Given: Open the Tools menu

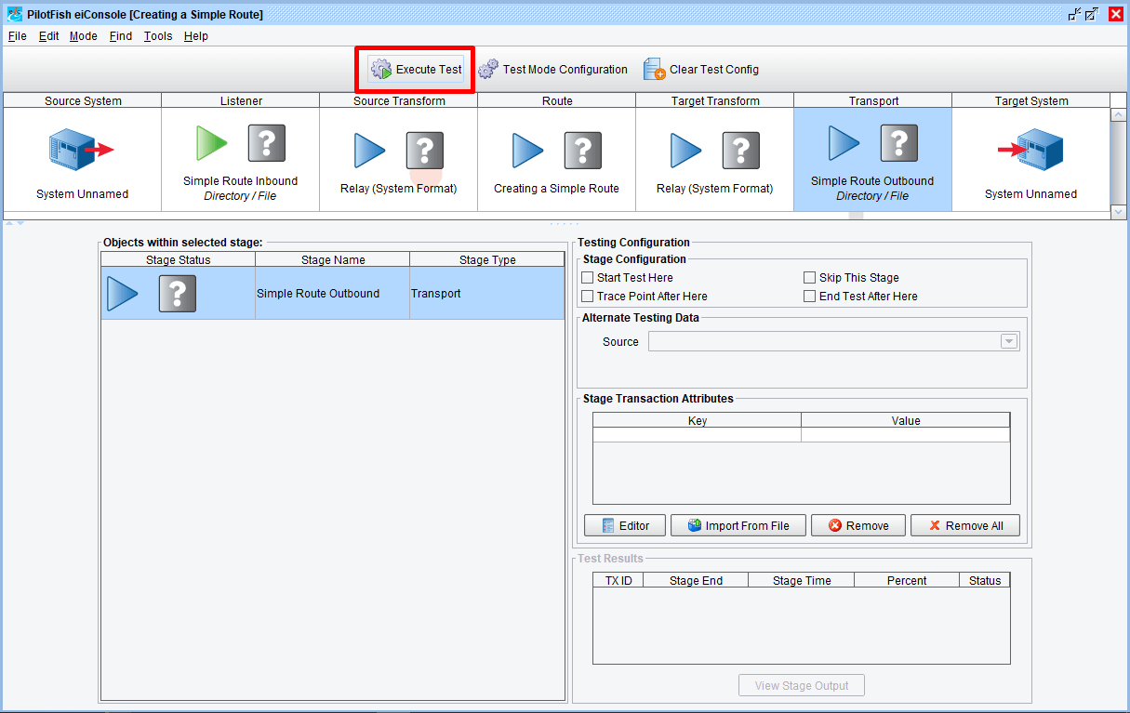Looking at the screenshot, I should [157, 36].
